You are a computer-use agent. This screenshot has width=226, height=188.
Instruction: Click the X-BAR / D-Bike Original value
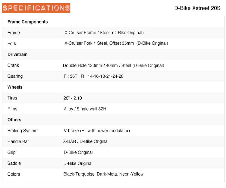[86, 141]
